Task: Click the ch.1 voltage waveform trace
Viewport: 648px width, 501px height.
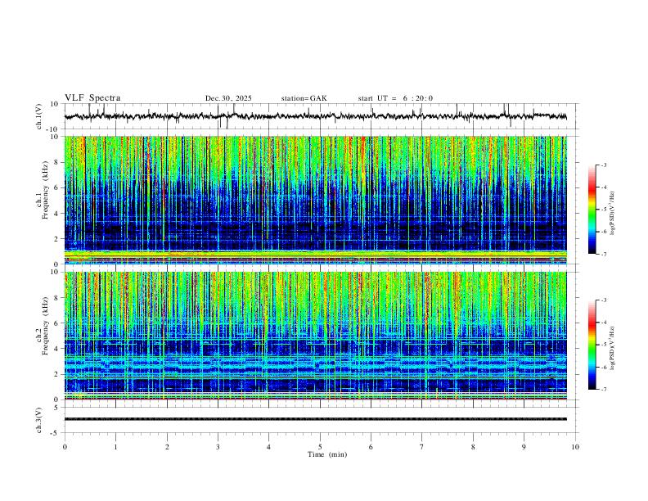Action: click(316, 116)
